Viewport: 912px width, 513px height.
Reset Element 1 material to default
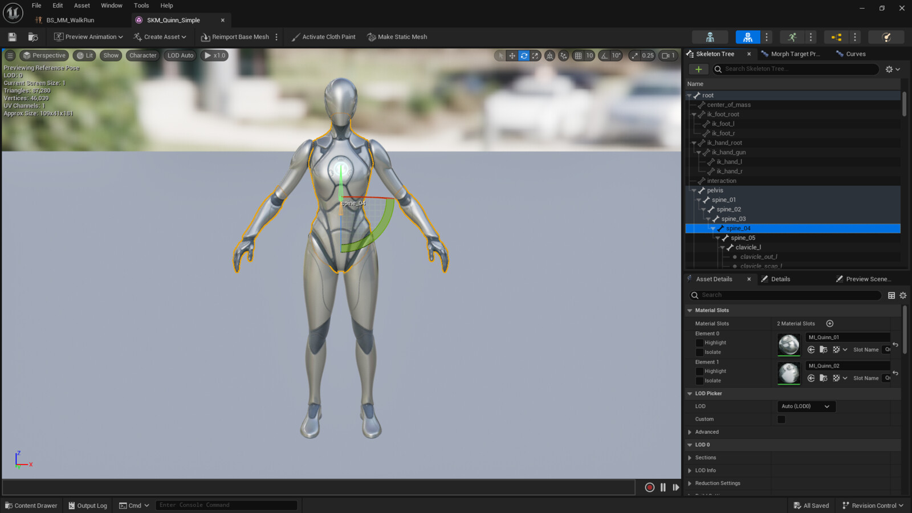coord(895,373)
